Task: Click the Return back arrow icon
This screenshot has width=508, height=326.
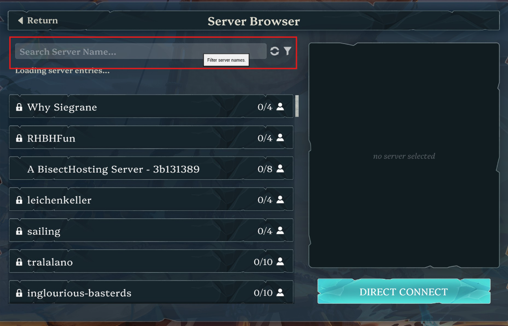Action: click(20, 20)
